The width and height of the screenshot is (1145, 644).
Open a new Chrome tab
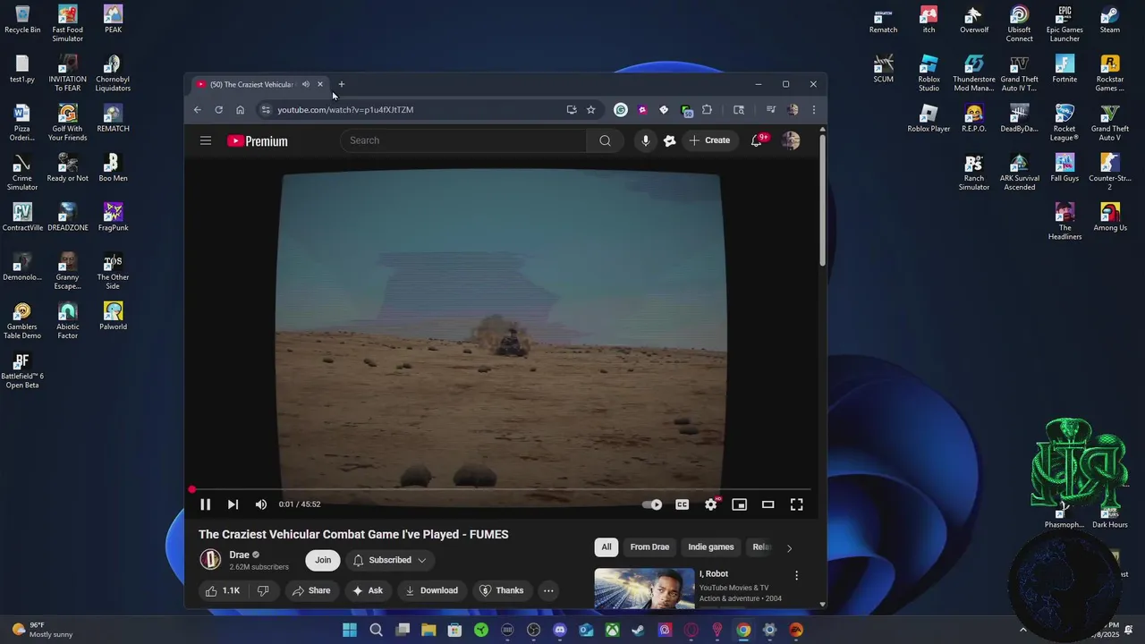(341, 84)
